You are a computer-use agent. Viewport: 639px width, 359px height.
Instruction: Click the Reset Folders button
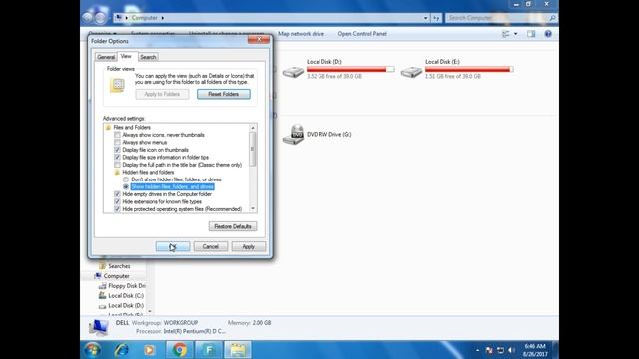224,94
